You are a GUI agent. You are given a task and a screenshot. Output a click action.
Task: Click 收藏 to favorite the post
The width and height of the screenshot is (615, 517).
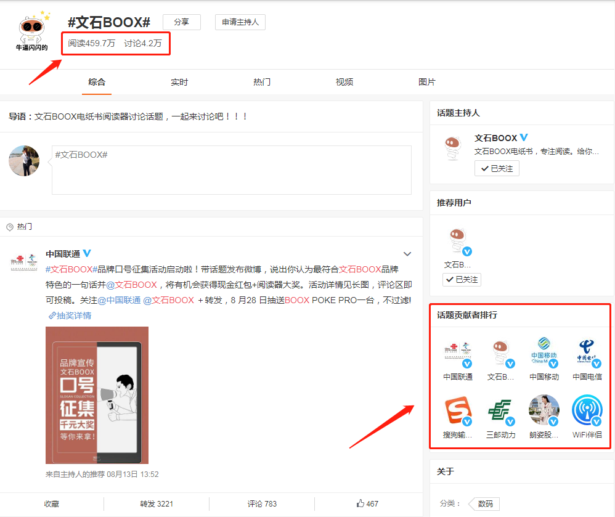click(x=51, y=503)
